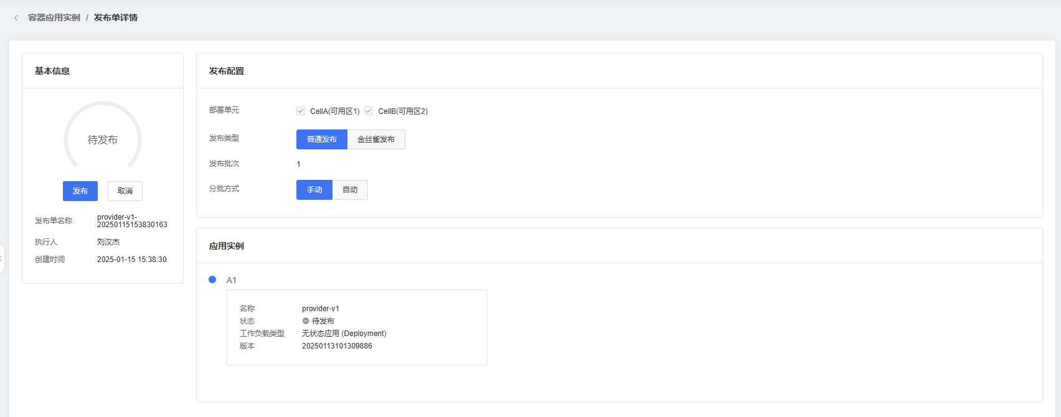Click the gray 待发布 status icon in instance card

(x=306, y=321)
